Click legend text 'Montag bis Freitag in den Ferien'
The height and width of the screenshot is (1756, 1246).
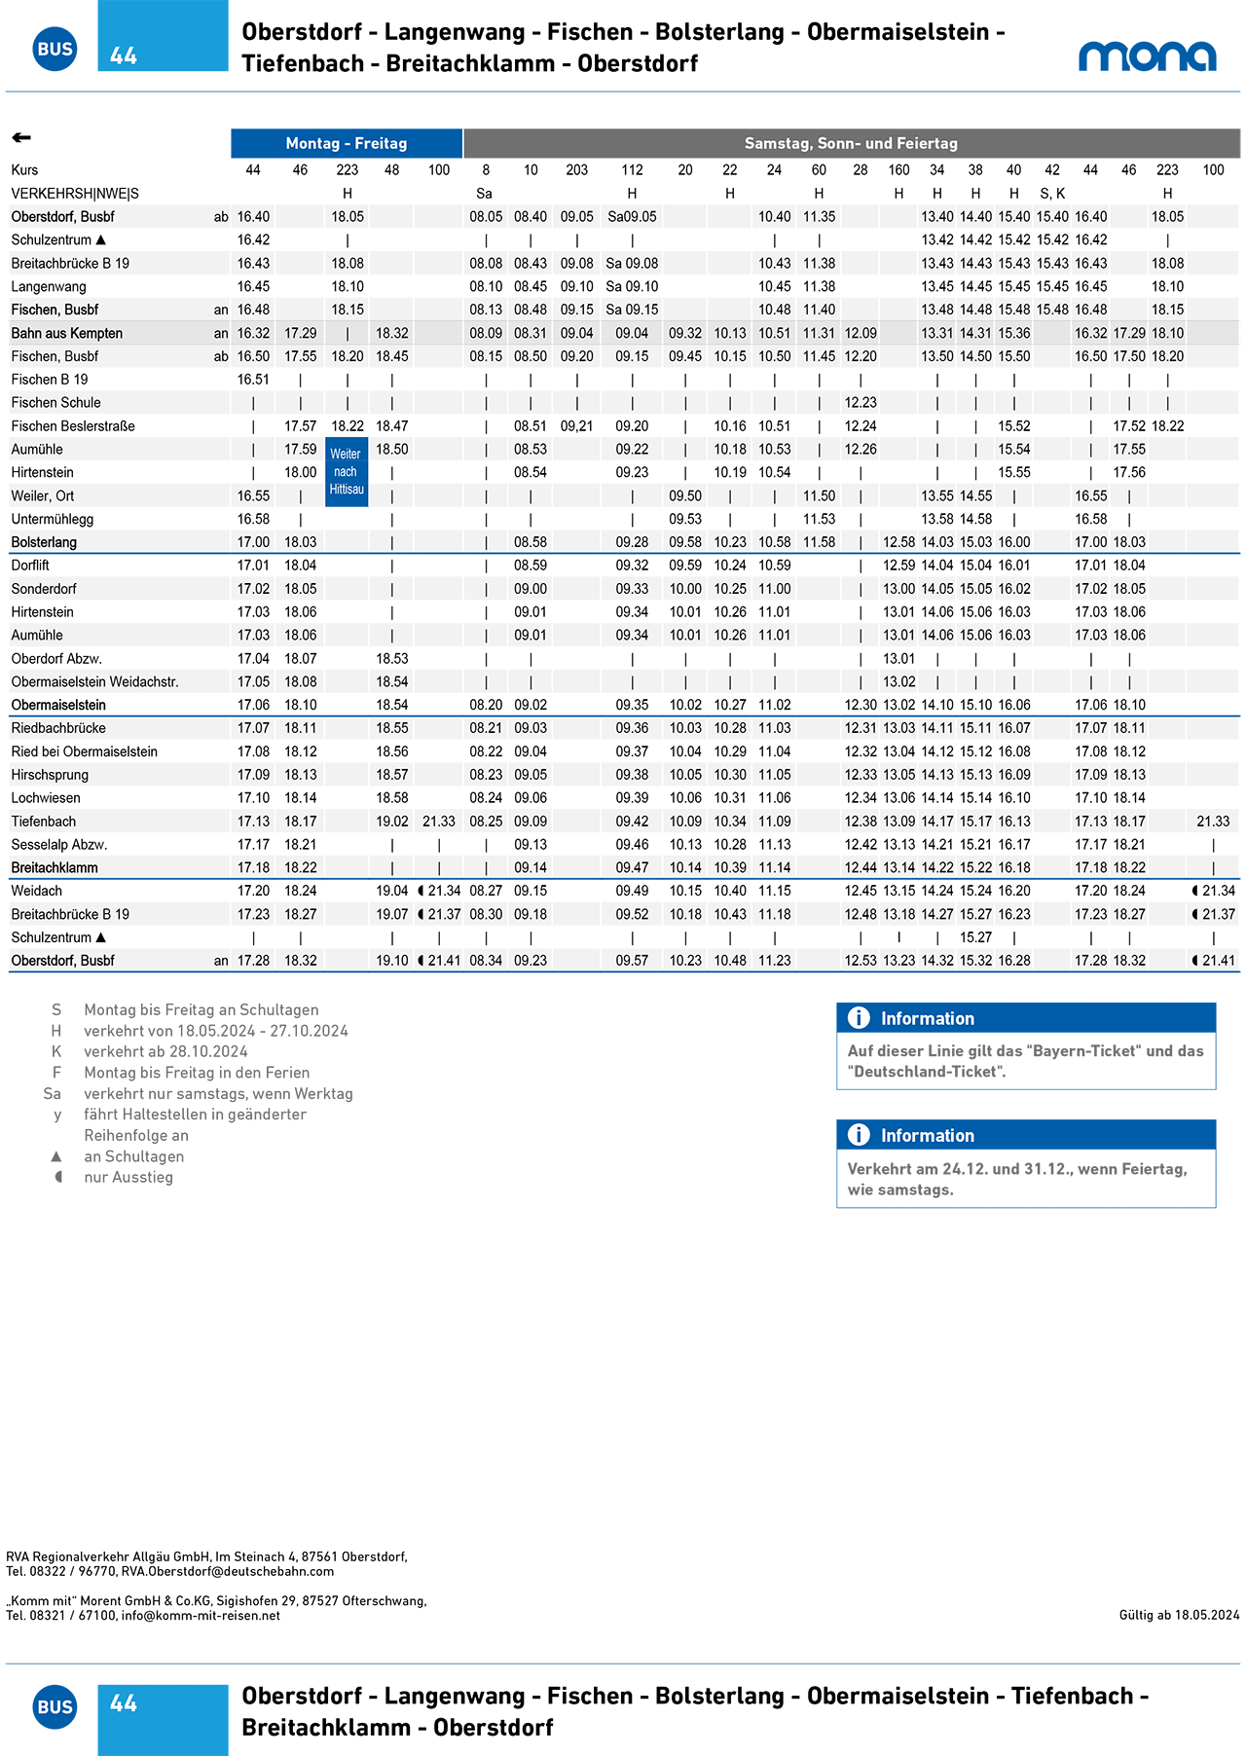[197, 1073]
